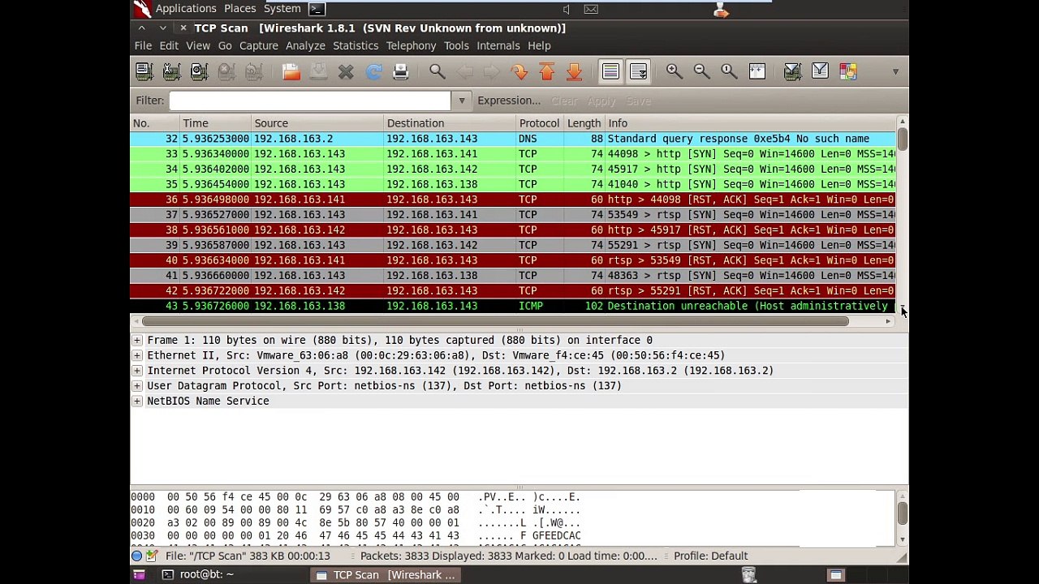Select packet 43 ICMP Destination unreachable
The height and width of the screenshot is (584, 1039).
coord(513,306)
